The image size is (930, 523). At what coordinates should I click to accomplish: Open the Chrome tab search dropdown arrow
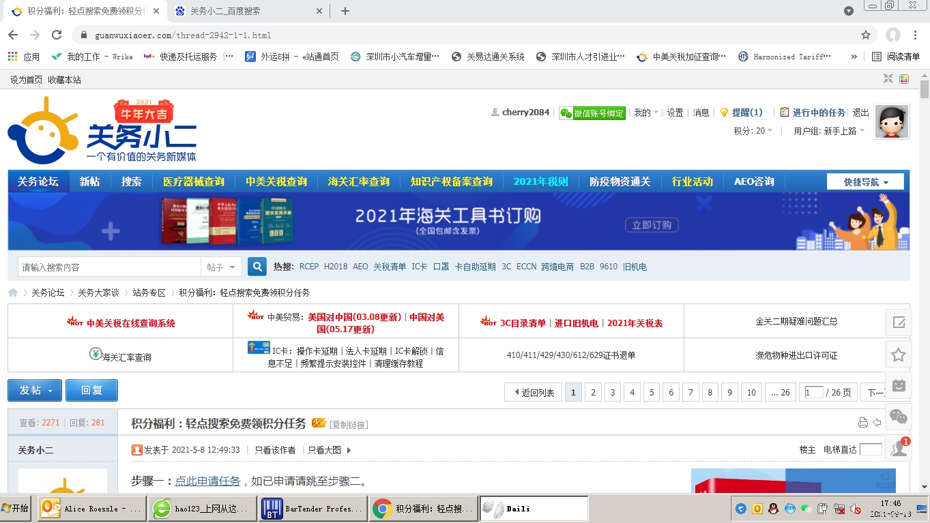click(849, 11)
